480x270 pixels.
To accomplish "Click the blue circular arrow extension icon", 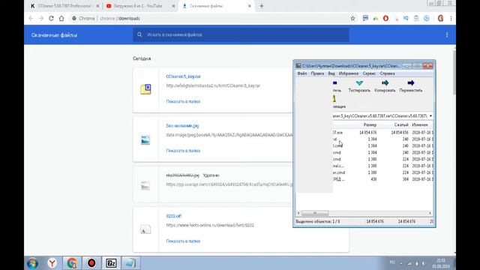I will pyautogui.click(x=427, y=18).
